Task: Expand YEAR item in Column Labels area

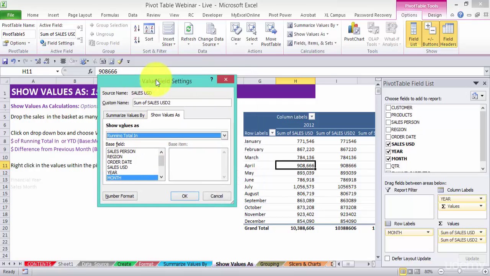Action: tap(481, 199)
